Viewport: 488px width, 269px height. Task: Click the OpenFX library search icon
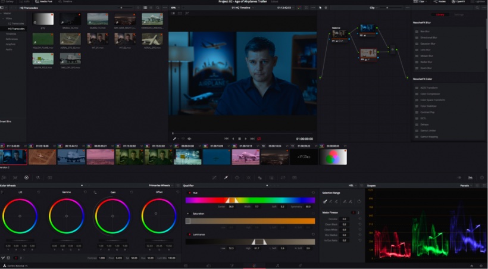477,8
